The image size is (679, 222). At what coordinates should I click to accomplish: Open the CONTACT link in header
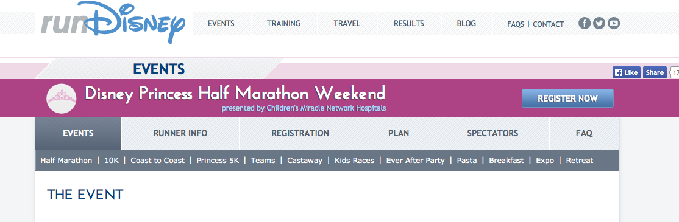[x=548, y=24]
